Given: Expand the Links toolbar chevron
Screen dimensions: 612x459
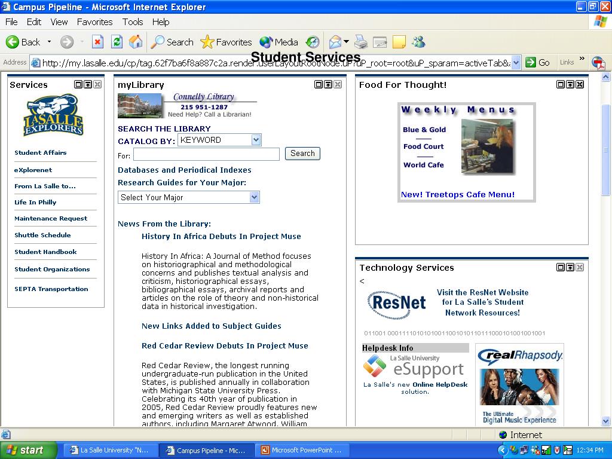Looking at the screenshot, I should pyautogui.click(x=582, y=59).
